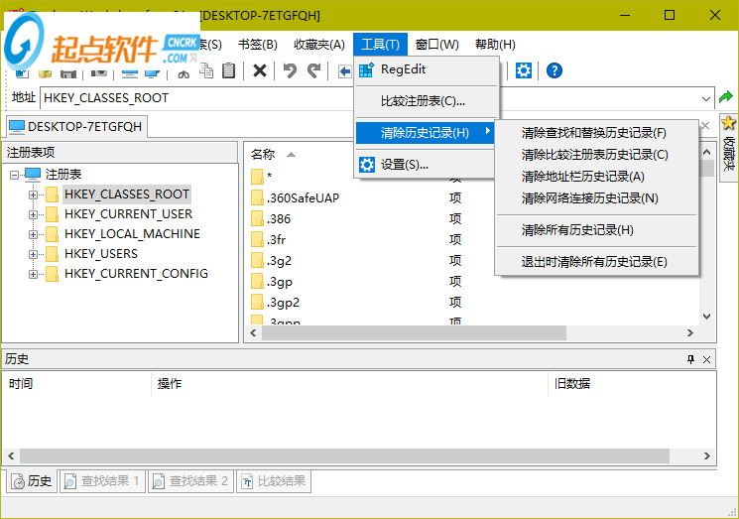Viewport: 739px width, 519px height.
Task: Choose RegEdit from the Tools menu
Action: pos(427,69)
